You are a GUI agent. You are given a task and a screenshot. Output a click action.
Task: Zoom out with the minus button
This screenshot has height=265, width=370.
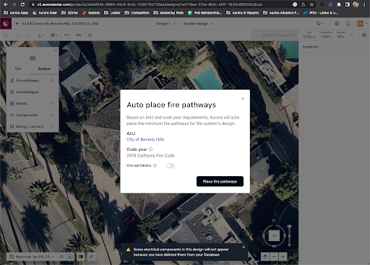click(x=274, y=256)
